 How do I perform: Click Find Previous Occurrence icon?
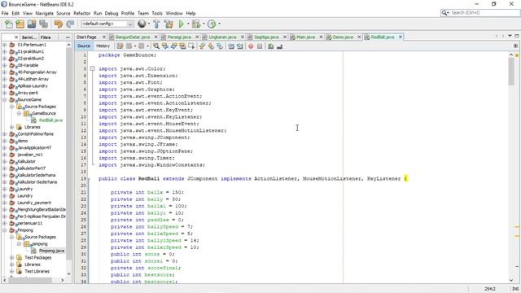coord(164,46)
